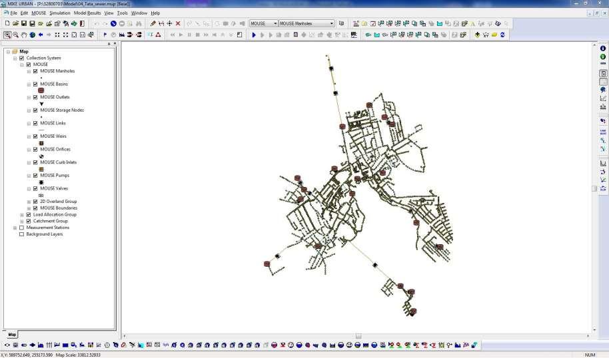Go back to previous extent blue arrow
The height and width of the screenshot is (358, 609).
click(41, 35)
